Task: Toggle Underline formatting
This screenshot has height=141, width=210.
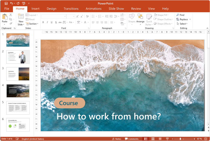Action: tap(52, 22)
